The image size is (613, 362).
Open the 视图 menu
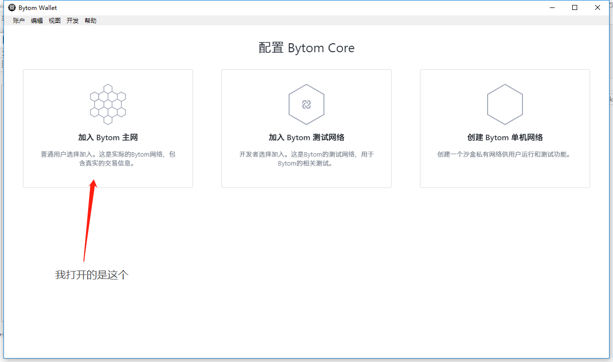point(55,21)
